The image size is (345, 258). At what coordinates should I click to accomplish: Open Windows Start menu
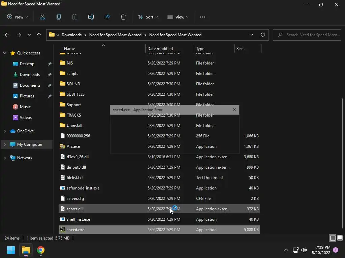[x=11, y=250]
